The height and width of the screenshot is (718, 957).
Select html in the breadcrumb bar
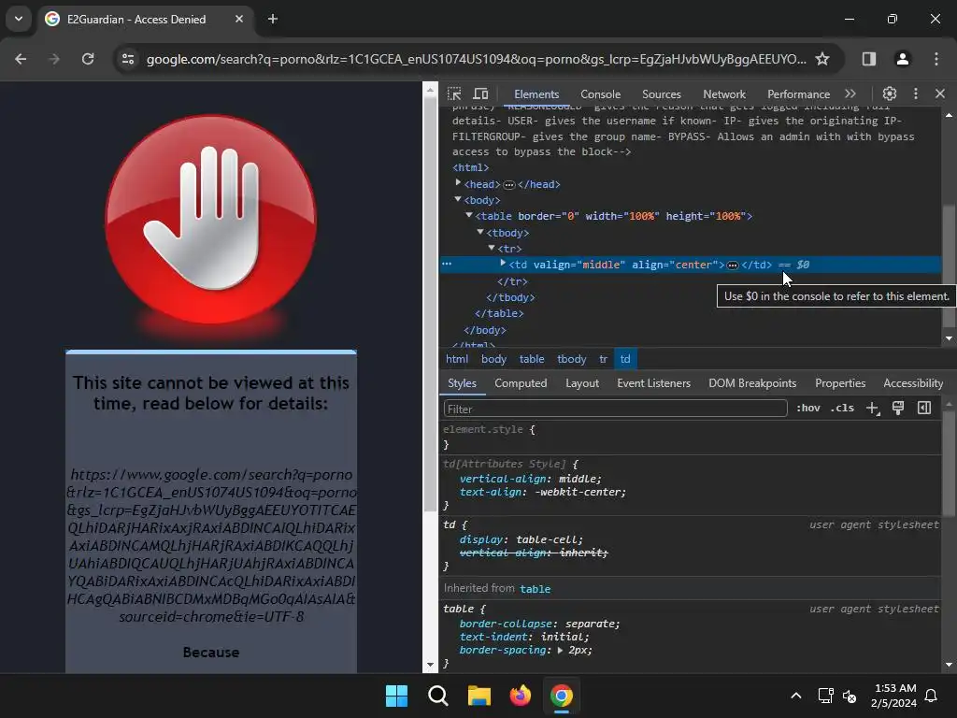456,359
